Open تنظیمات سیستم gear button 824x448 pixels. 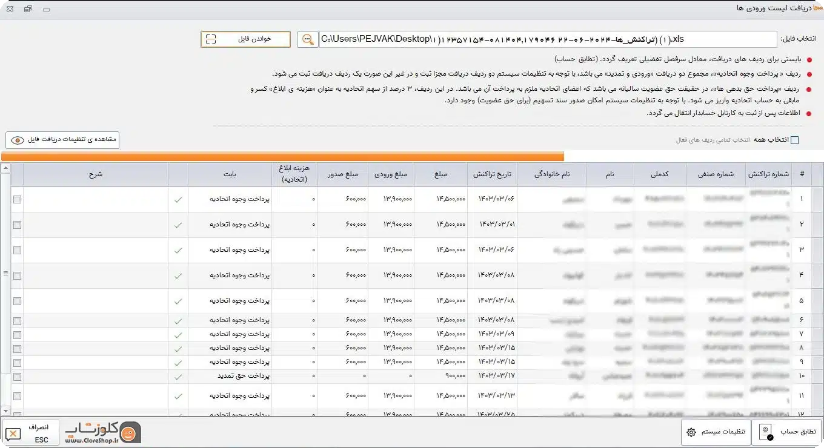(x=716, y=432)
